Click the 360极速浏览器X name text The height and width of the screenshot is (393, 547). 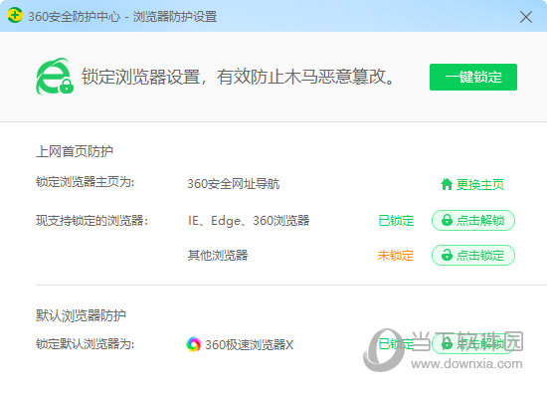249,345
